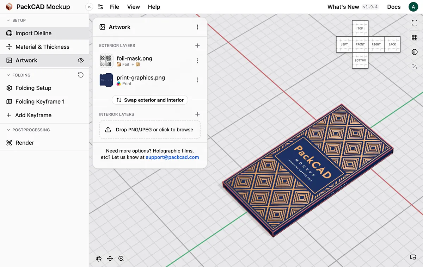Click the support@packcad.com email link

click(x=172, y=157)
